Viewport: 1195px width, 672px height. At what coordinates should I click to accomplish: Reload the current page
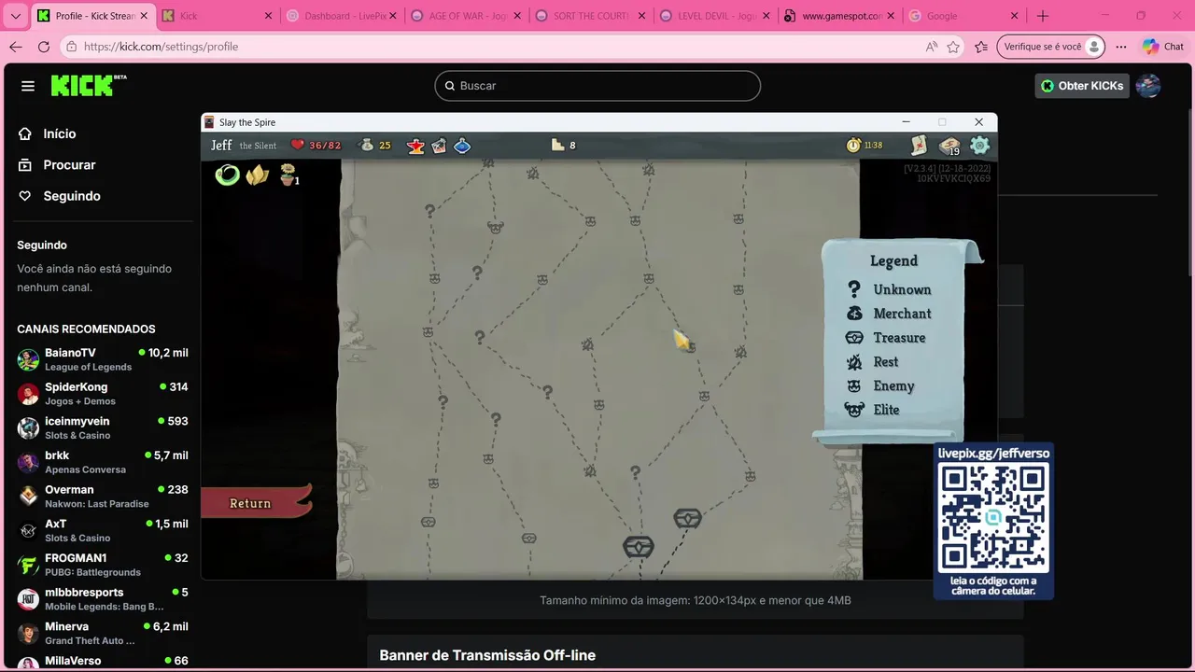pos(44,47)
